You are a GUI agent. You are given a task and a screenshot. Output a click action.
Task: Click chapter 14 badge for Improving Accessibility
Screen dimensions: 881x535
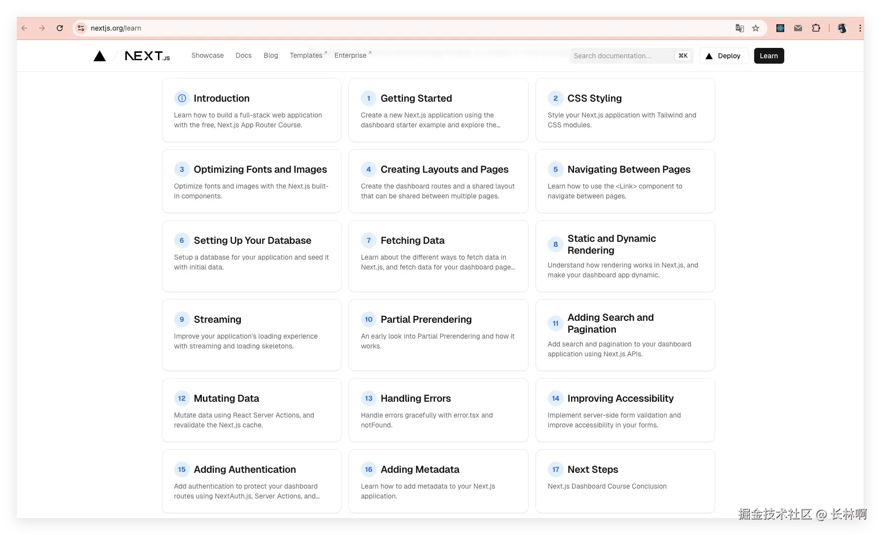point(555,398)
